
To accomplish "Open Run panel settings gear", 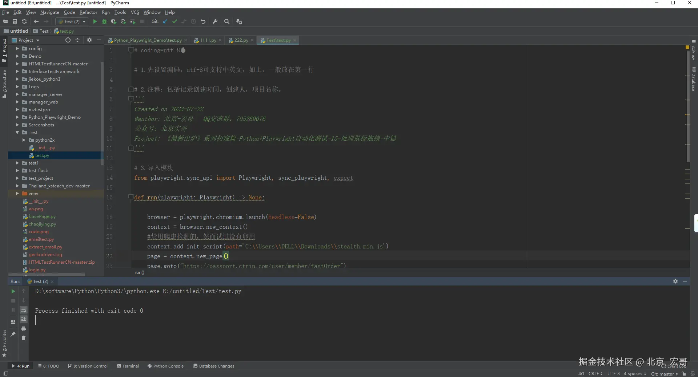I will tap(675, 281).
